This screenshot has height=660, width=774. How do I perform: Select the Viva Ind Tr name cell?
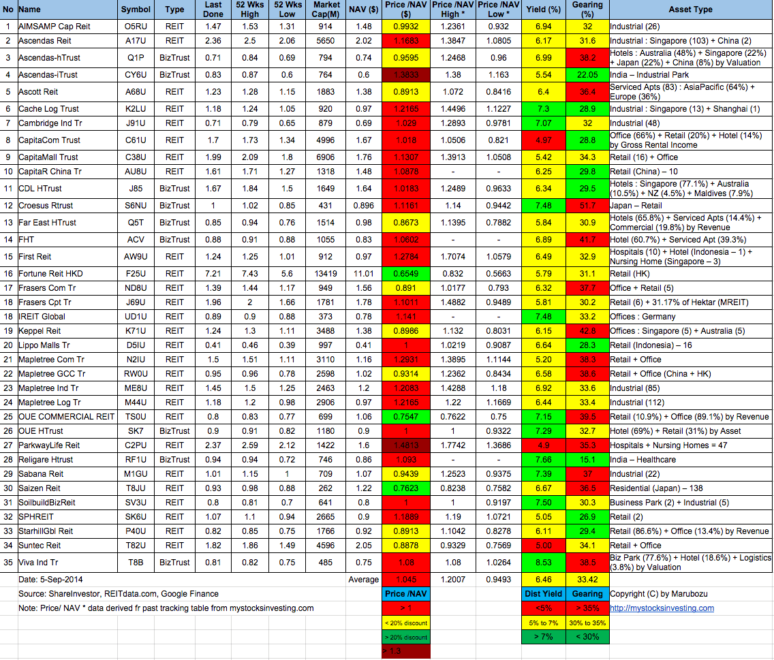click(67, 563)
